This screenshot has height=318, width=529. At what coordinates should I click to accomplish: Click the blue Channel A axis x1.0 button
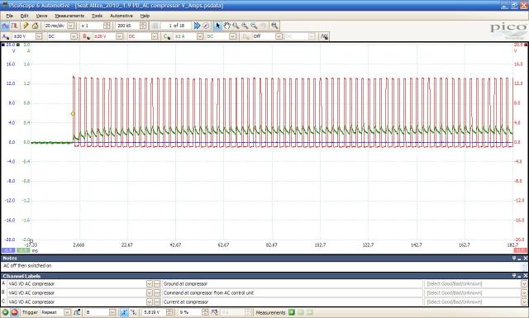tap(7, 250)
